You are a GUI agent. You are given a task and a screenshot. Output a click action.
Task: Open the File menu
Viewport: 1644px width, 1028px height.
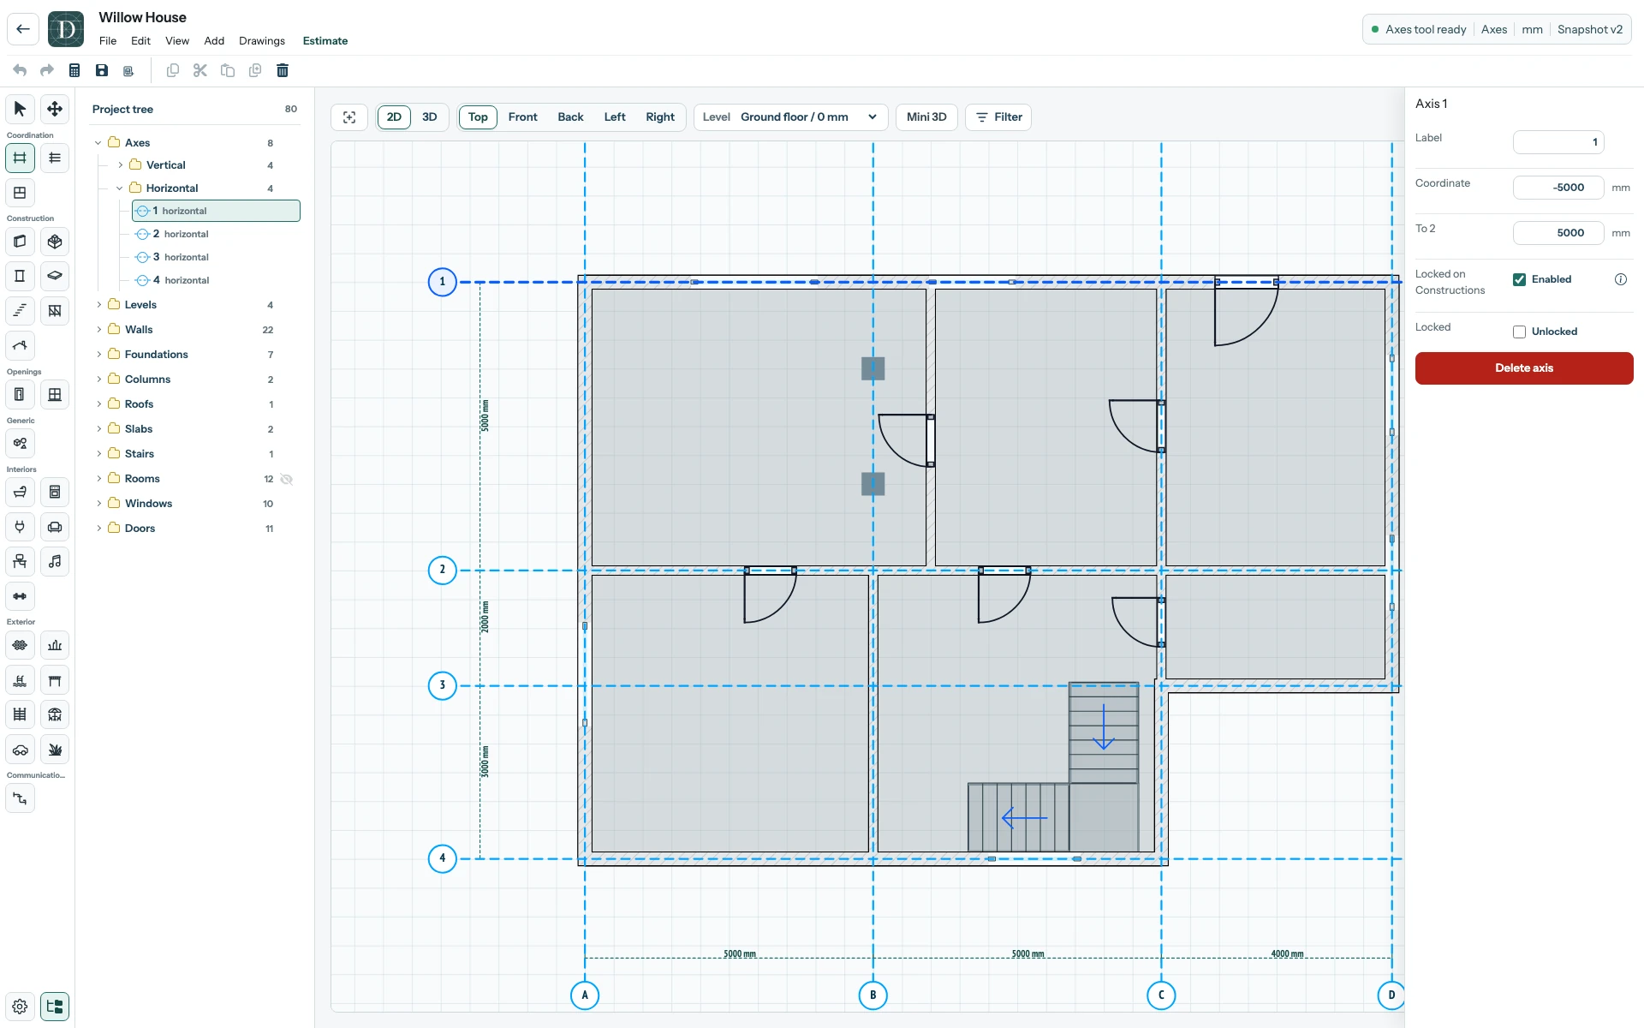pos(108,41)
